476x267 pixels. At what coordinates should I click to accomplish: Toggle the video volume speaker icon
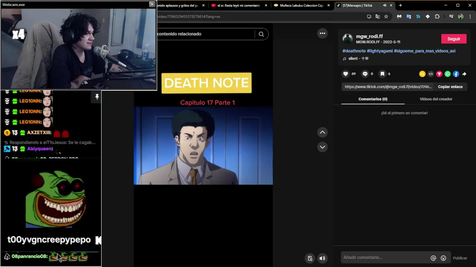[x=322, y=258]
